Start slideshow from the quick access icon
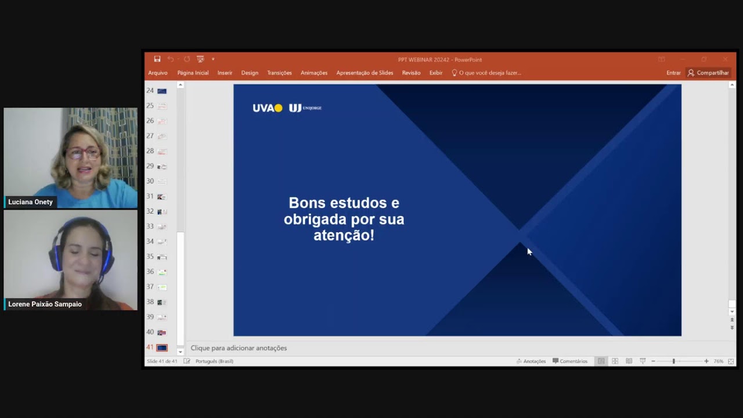Viewport: 743px width, 418px height. point(200,59)
